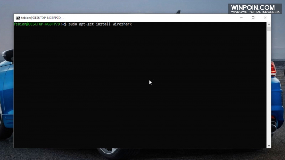Image resolution: width=285 pixels, height=160 pixels.
Task: Click the word sudo in command
Action: [73, 24]
